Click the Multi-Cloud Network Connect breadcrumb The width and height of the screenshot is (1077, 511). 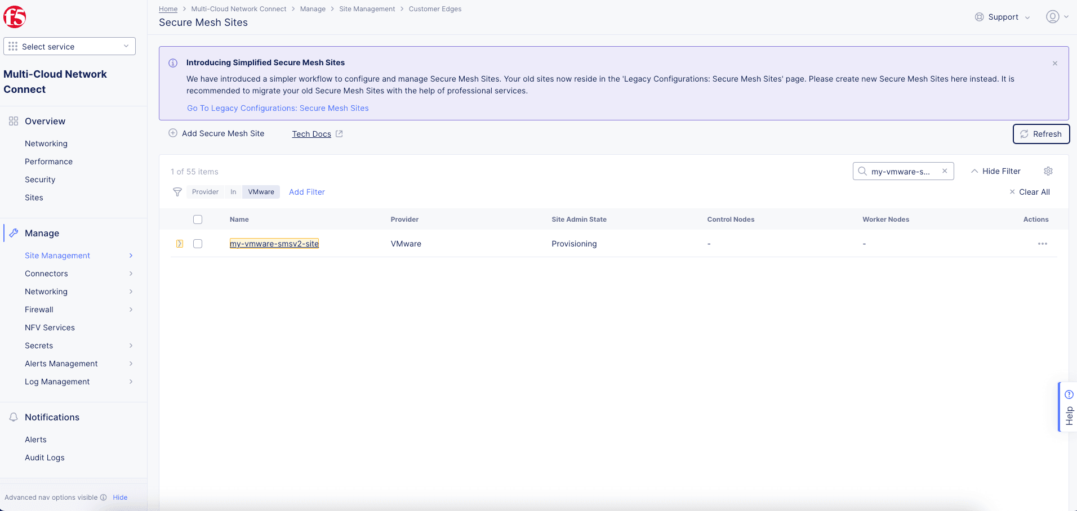click(x=239, y=9)
